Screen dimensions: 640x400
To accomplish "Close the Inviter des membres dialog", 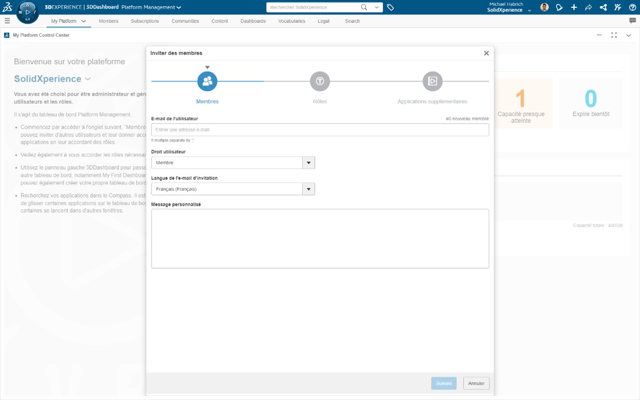I will click(x=486, y=53).
